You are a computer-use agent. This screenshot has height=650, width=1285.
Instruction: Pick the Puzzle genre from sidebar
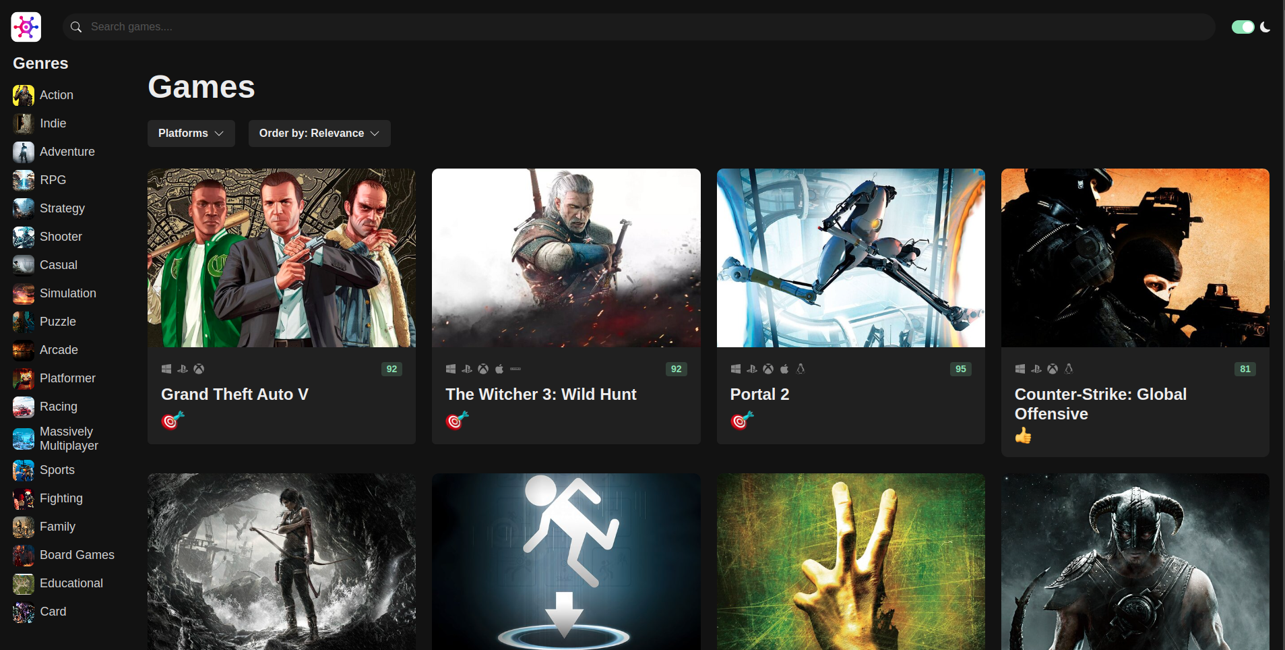point(58,322)
